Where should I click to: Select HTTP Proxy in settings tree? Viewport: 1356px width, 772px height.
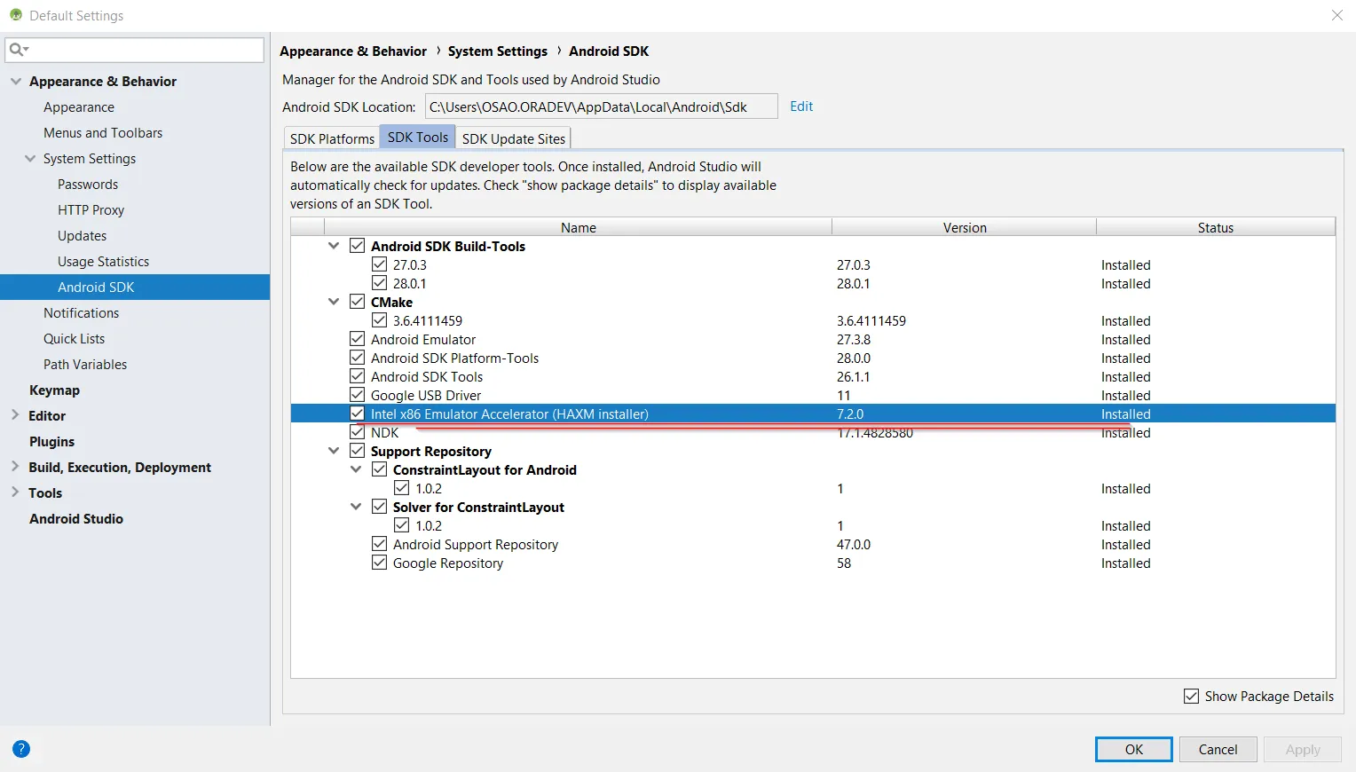[91, 210]
